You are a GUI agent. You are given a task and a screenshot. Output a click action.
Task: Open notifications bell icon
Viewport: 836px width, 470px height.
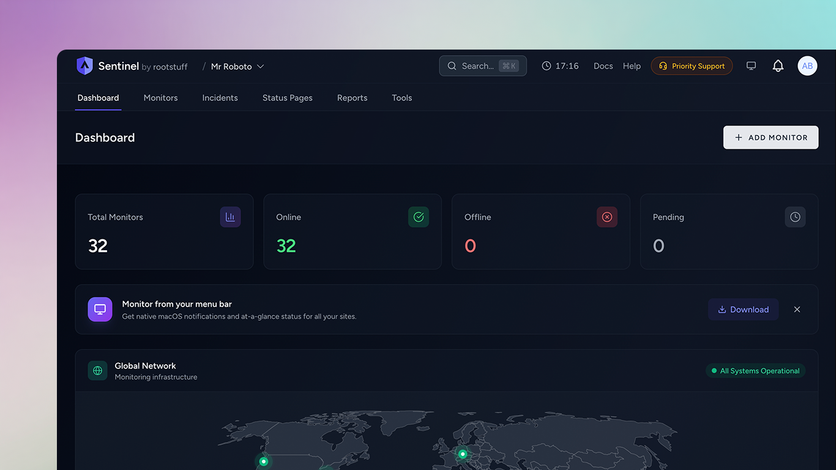(x=778, y=66)
